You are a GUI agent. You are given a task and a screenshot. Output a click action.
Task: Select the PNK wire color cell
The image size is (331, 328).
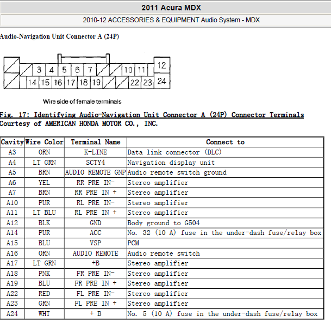[x=45, y=274]
